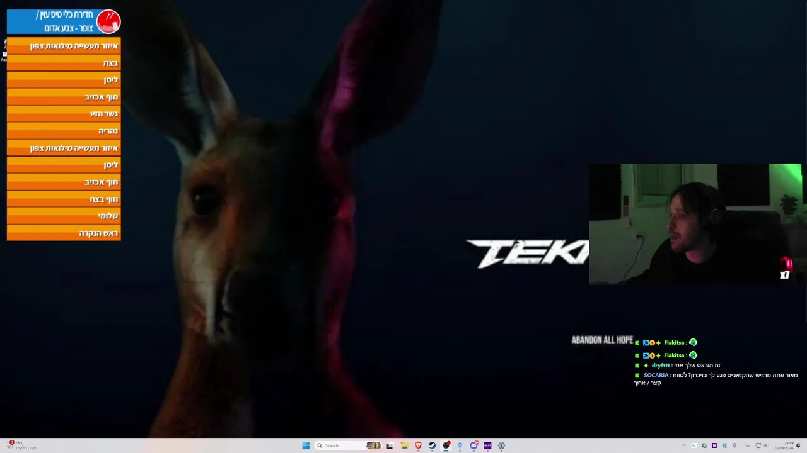Click the green tray icon beside the chevron
807x453 pixels.
(x=694, y=445)
